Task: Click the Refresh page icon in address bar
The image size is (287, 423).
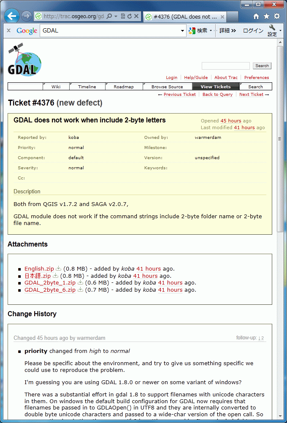Action: click(129, 16)
